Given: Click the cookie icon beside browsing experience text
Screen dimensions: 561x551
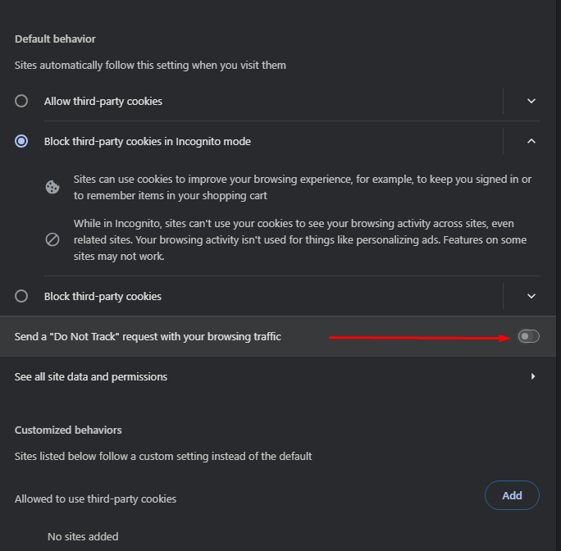Looking at the screenshot, I should [52, 187].
